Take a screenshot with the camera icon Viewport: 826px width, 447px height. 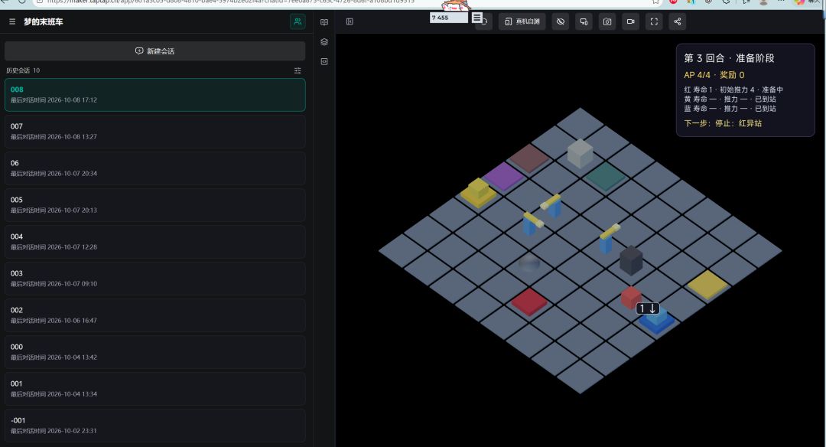(x=607, y=21)
